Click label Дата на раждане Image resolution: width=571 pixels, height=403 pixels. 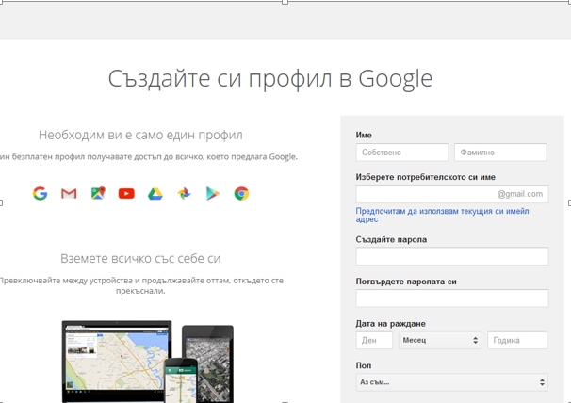click(x=391, y=324)
